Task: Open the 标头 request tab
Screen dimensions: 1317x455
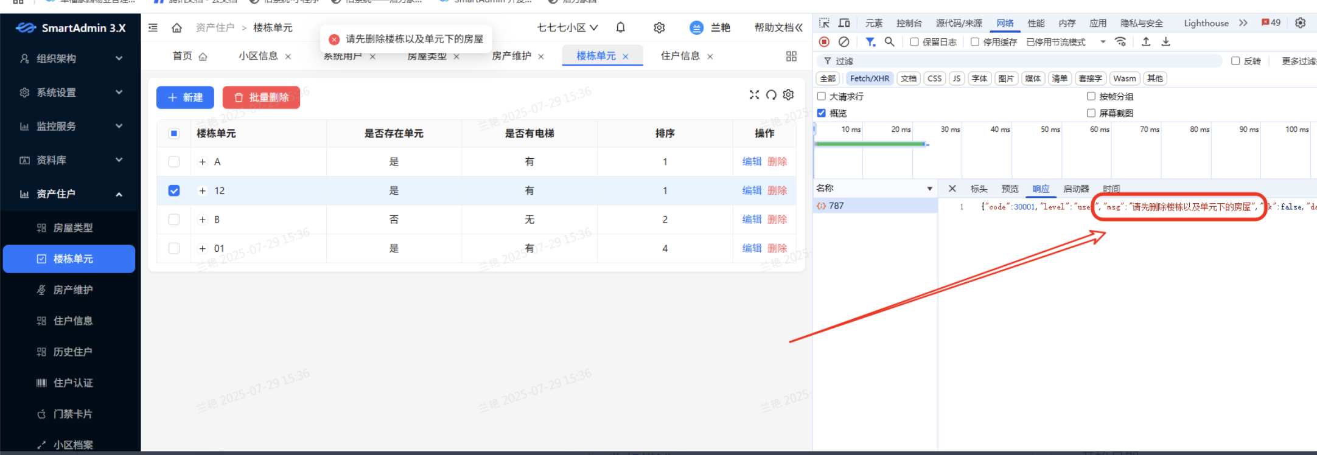Action: (979, 189)
